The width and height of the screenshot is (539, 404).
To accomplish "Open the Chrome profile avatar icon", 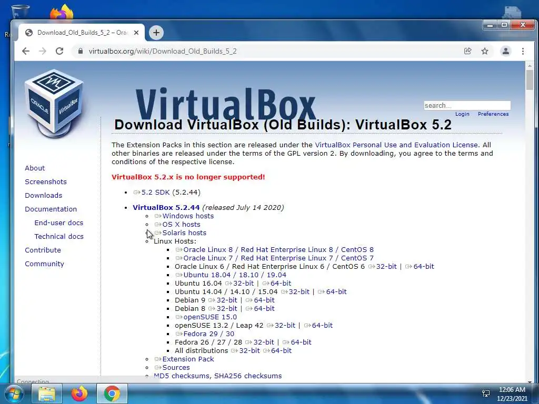I will pos(506,51).
